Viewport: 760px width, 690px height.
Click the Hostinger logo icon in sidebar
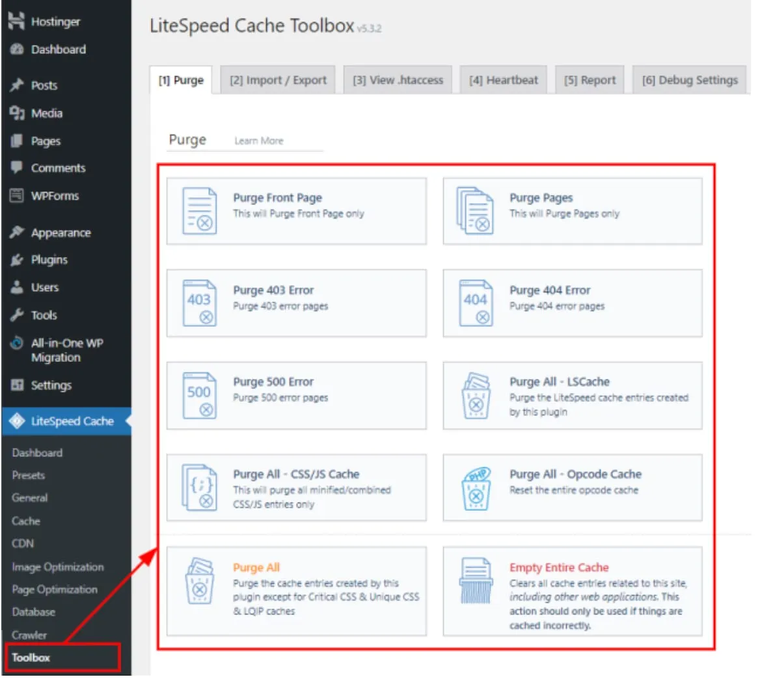tap(16, 21)
